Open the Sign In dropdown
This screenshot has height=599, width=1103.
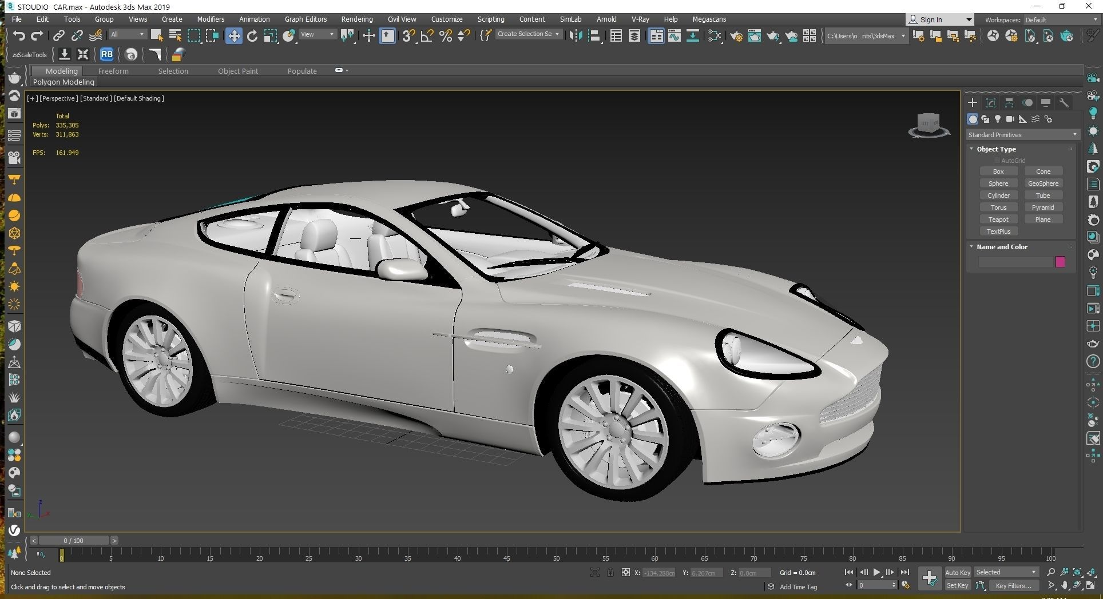(x=940, y=19)
